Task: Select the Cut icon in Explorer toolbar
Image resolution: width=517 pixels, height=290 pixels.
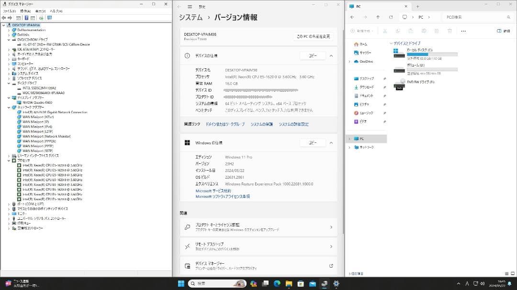Action: click(385, 31)
